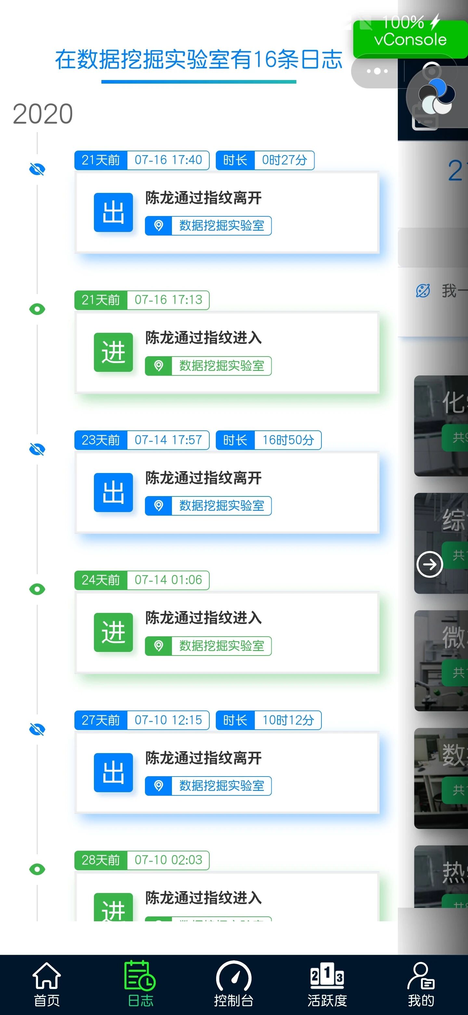This screenshot has height=1015, width=468.
Task: Open the 微 lab thumbnail in side panel
Action: 441,661
